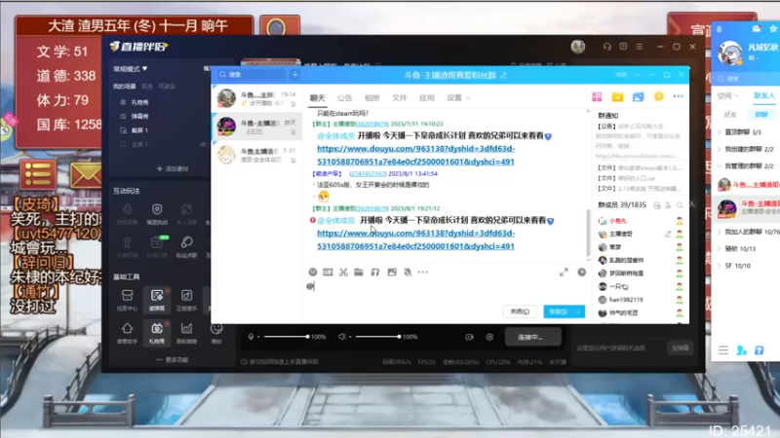Switch to 聊天 tab
This screenshot has height=438, width=780.
318,98
